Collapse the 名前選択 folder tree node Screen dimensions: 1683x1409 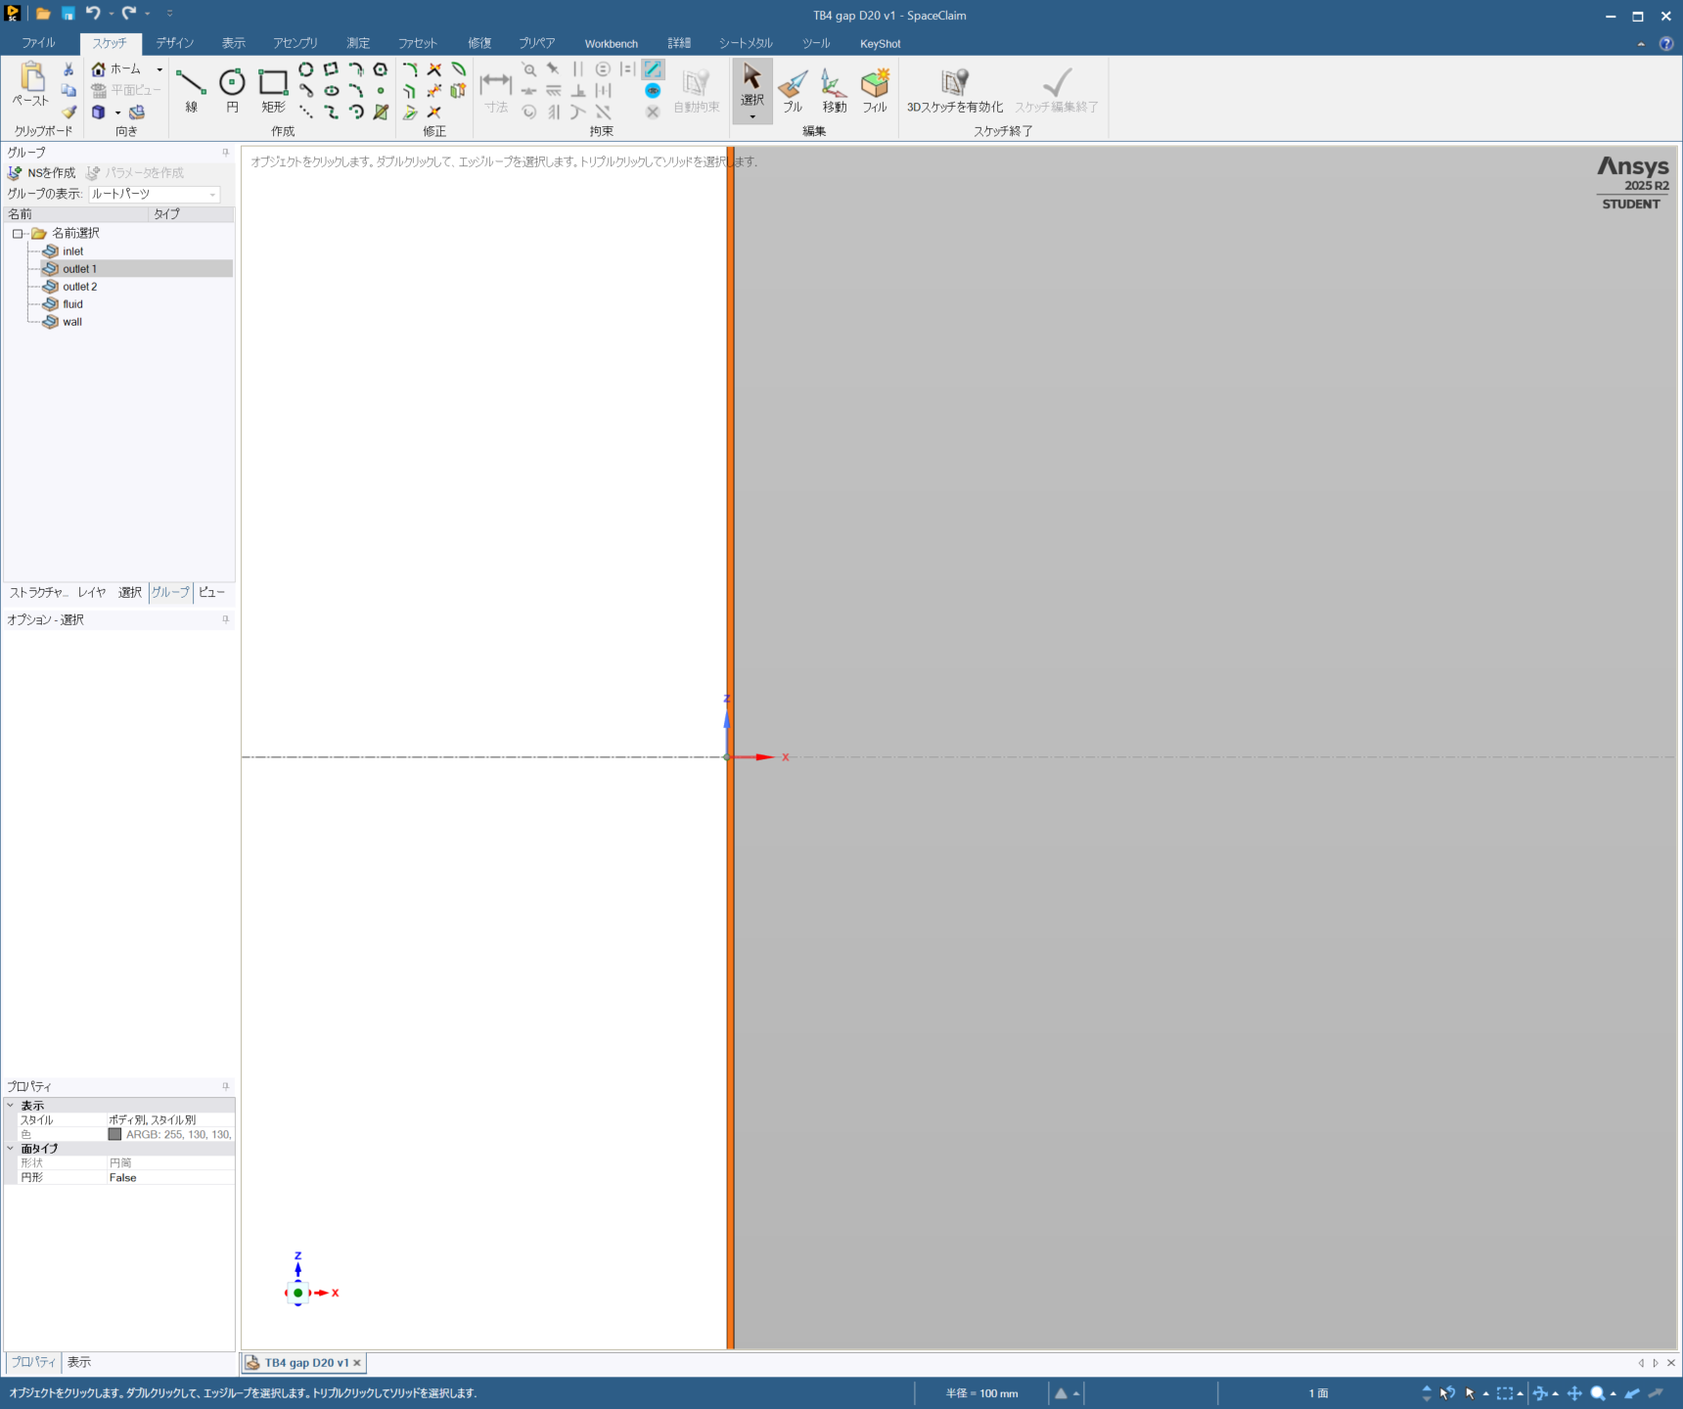pyautogui.click(x=18, y=234)
